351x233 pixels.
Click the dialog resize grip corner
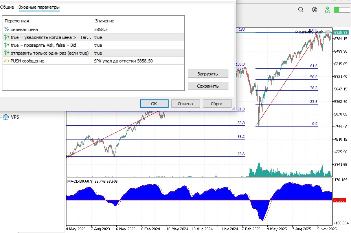[233, 109]
